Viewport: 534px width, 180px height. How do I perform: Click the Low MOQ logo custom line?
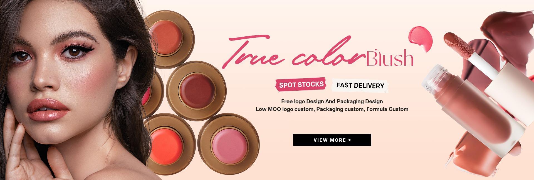tap(332, 109)
